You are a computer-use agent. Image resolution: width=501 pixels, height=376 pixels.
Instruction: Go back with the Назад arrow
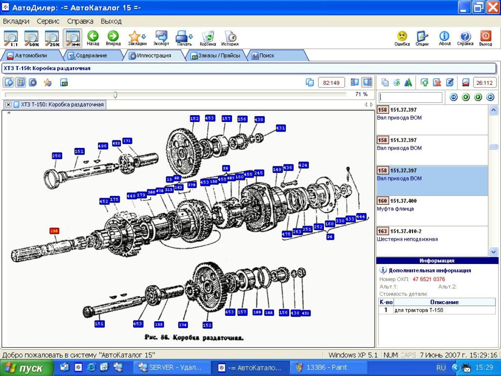pyautogui.click(x=93, y=38)
